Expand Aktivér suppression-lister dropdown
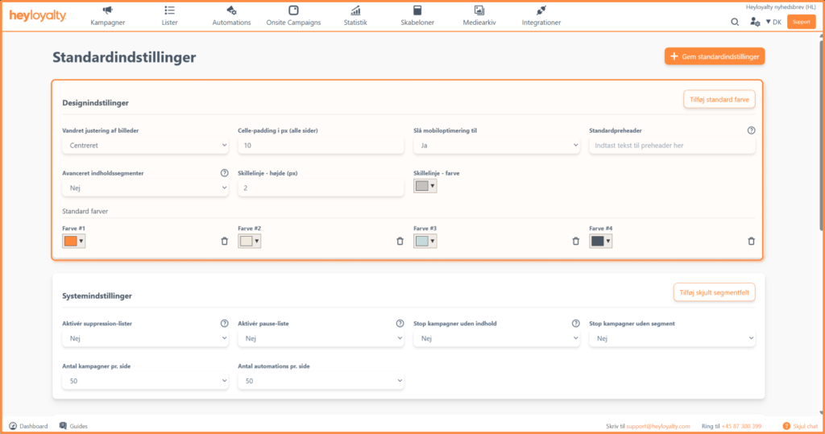This screenshot has width=825, height=434. click(145, 339)
